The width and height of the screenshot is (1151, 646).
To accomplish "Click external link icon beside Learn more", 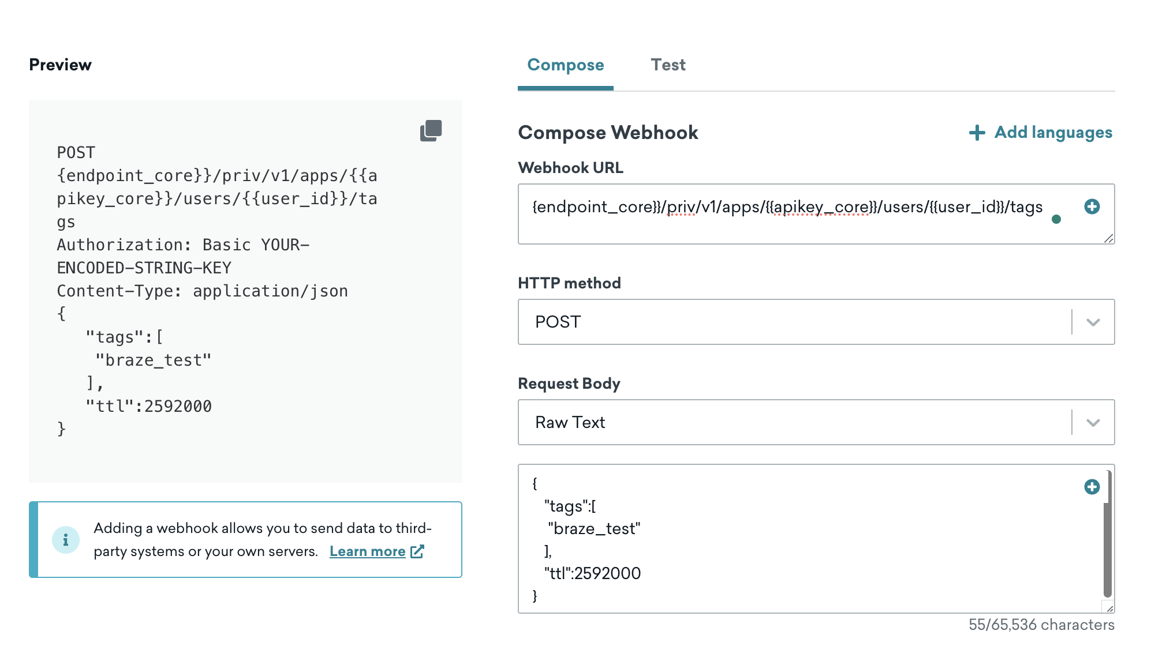I will (417, 551).
